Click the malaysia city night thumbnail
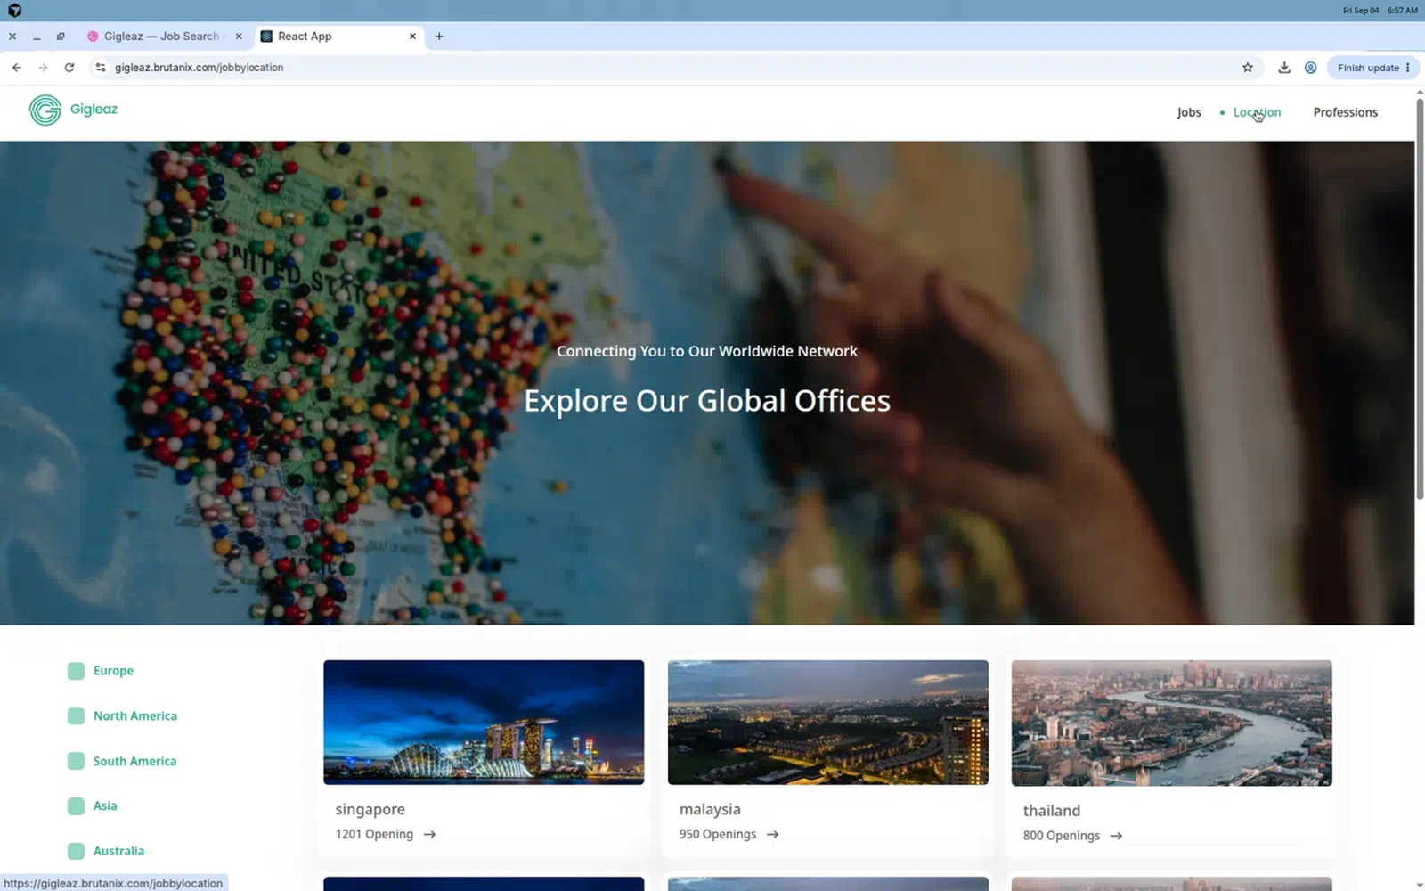The image size is (1425, 891). pos(828,723)
